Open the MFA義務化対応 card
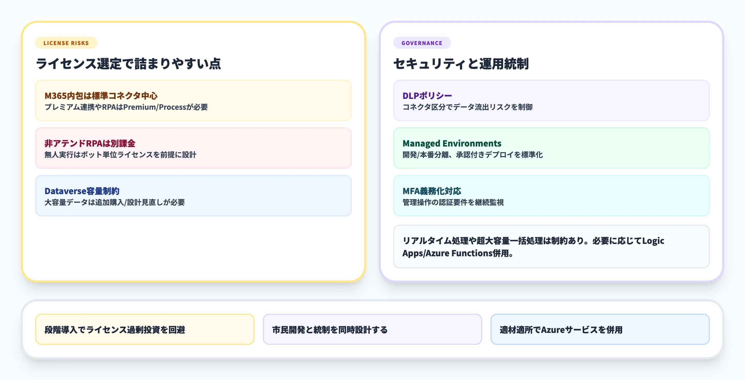This screenshot has height=380, width=745. click(551, 196)
